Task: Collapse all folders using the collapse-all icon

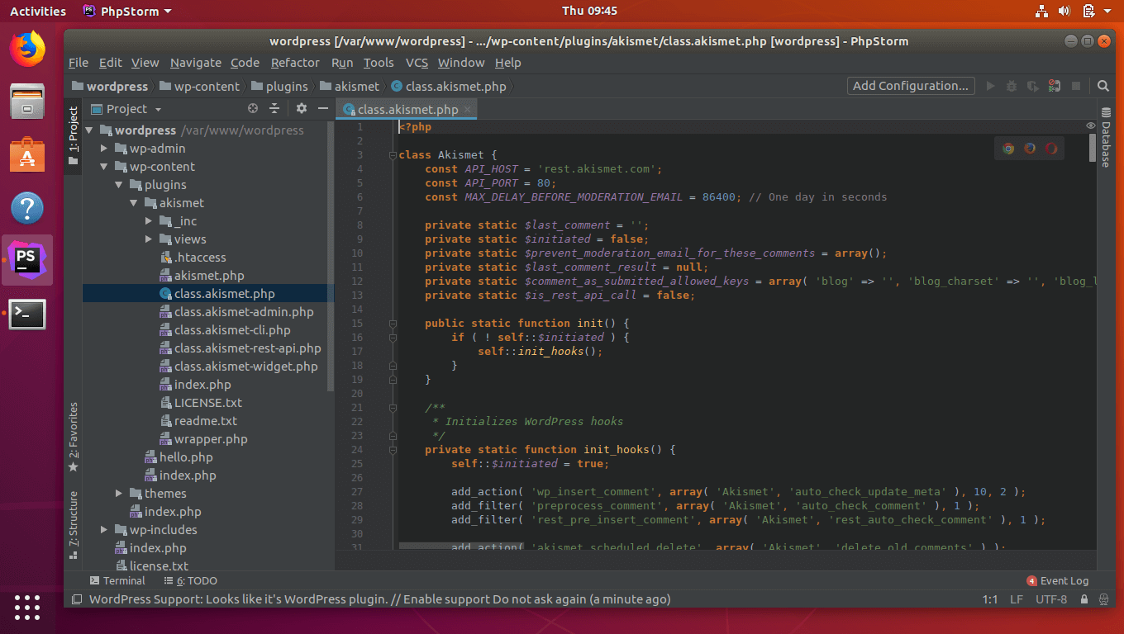Action: coord(274,108)
